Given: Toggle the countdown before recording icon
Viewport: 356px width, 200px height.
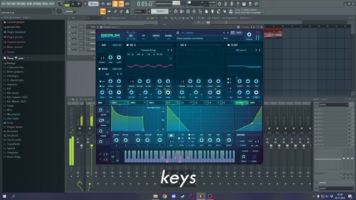Looking at the screenshot, I should coord(115,4).
